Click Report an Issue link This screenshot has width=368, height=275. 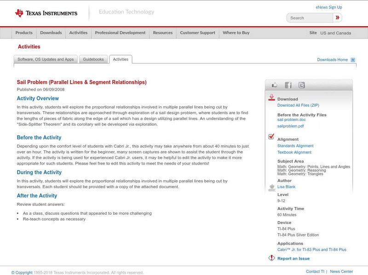click(293, 258)
